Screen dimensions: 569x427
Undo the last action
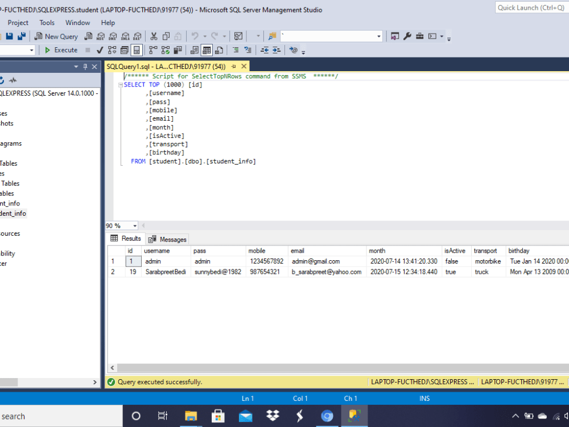click(196, 36)
